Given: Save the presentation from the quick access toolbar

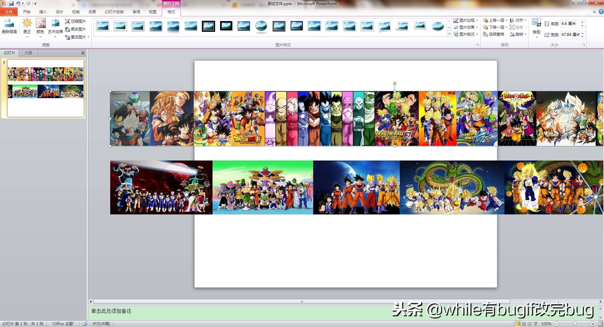Looking at the screenshot, I should click(x=11, y=3).
